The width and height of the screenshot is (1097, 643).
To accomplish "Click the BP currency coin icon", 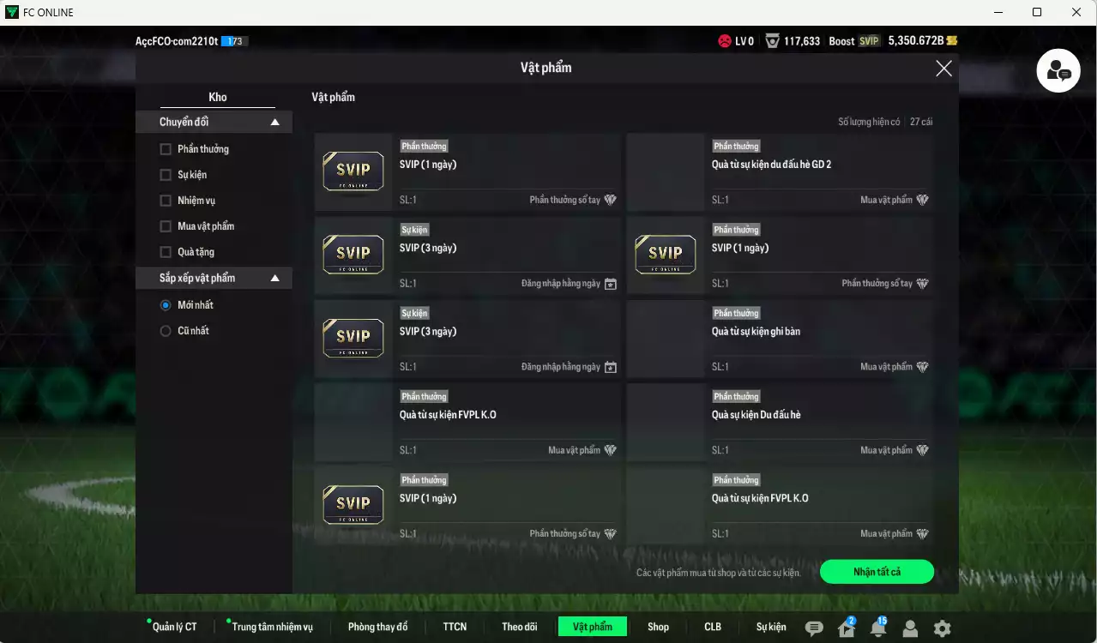I will pos(952,41).
